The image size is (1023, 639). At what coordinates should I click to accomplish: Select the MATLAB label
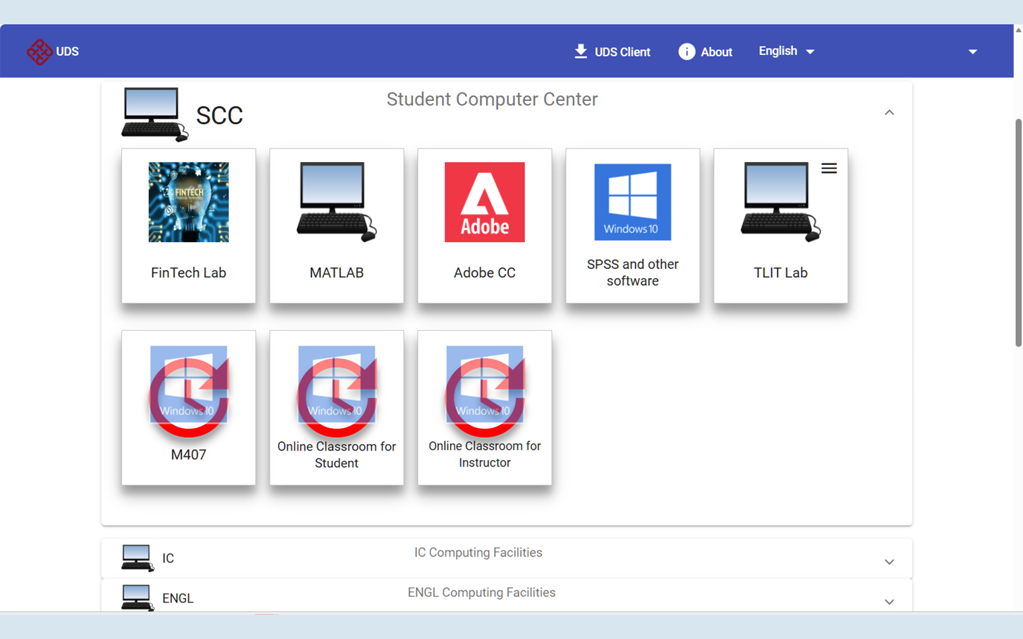tap(336, 273)
